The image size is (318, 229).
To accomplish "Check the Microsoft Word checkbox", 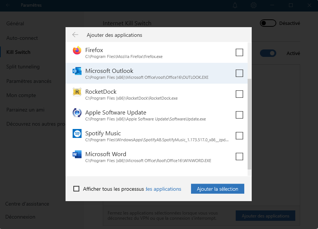I will pyautogui.click(x=239, y=157).
